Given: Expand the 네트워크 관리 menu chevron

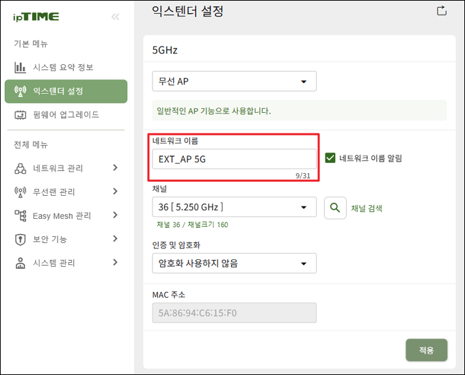Looking at the screenshot, I should [116, 168].
